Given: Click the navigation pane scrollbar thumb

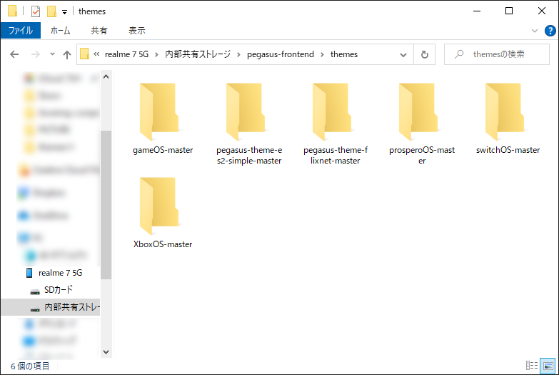Looking at the screenshot, I should 106,205.
